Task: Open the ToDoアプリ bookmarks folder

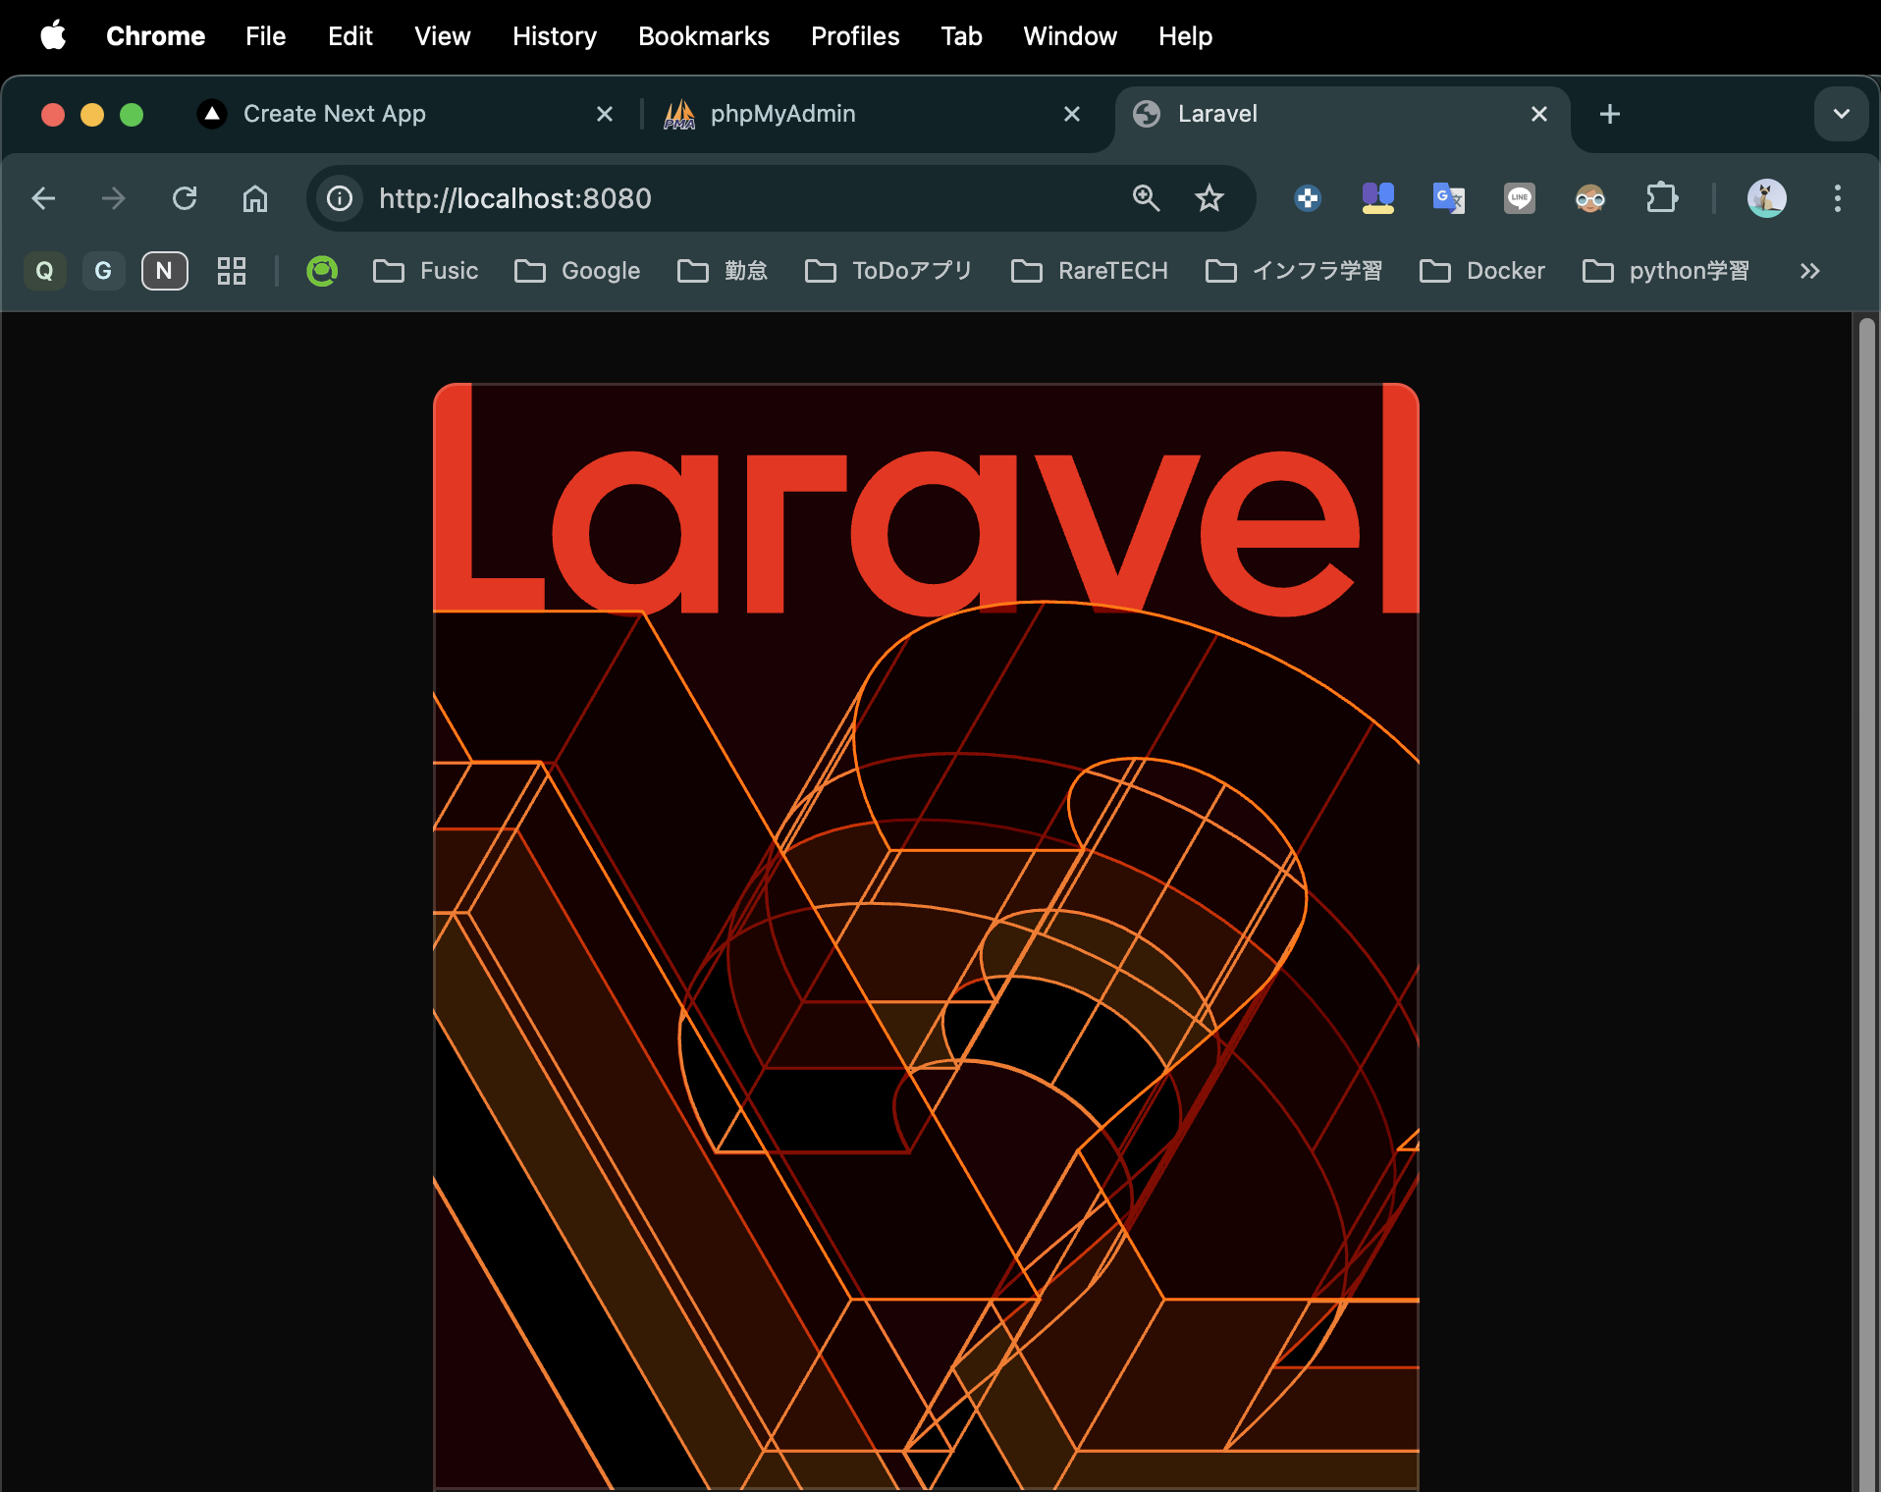Action: pos(888,271)
